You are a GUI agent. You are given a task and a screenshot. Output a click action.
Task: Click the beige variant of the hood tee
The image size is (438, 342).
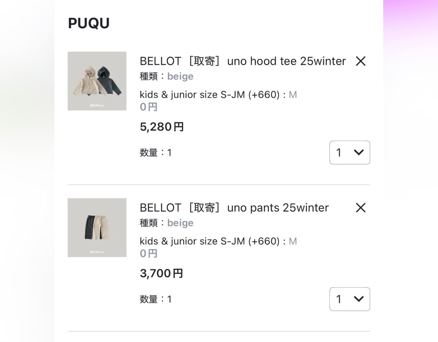click(x=180, y=76)
